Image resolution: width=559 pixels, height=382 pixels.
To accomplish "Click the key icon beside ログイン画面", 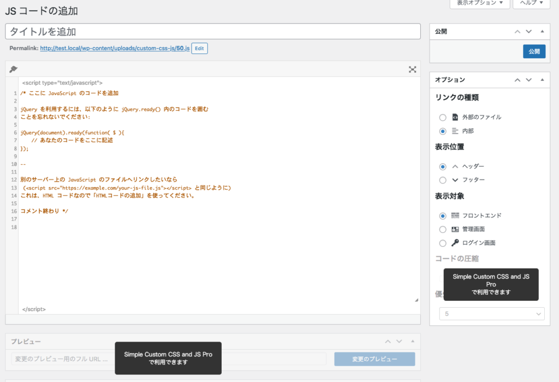I will point(455,242).
